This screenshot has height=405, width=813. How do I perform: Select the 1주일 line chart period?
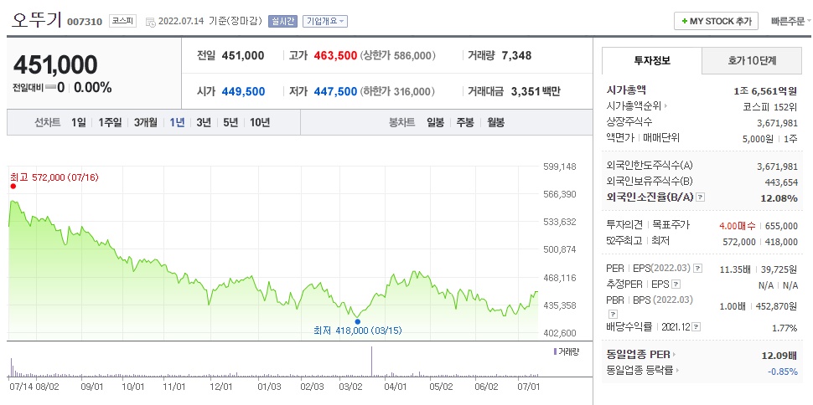point(110,123)
